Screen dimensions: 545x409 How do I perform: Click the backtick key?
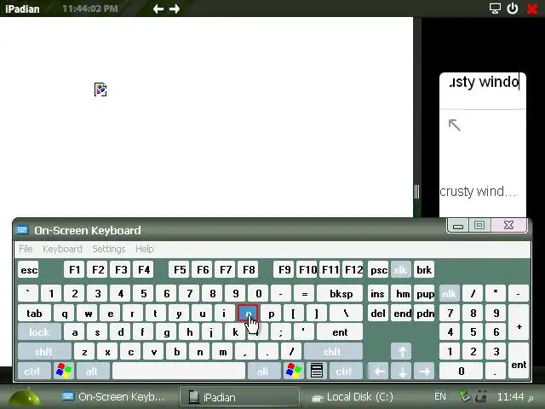pyautogui.click(x=28, y=294)
